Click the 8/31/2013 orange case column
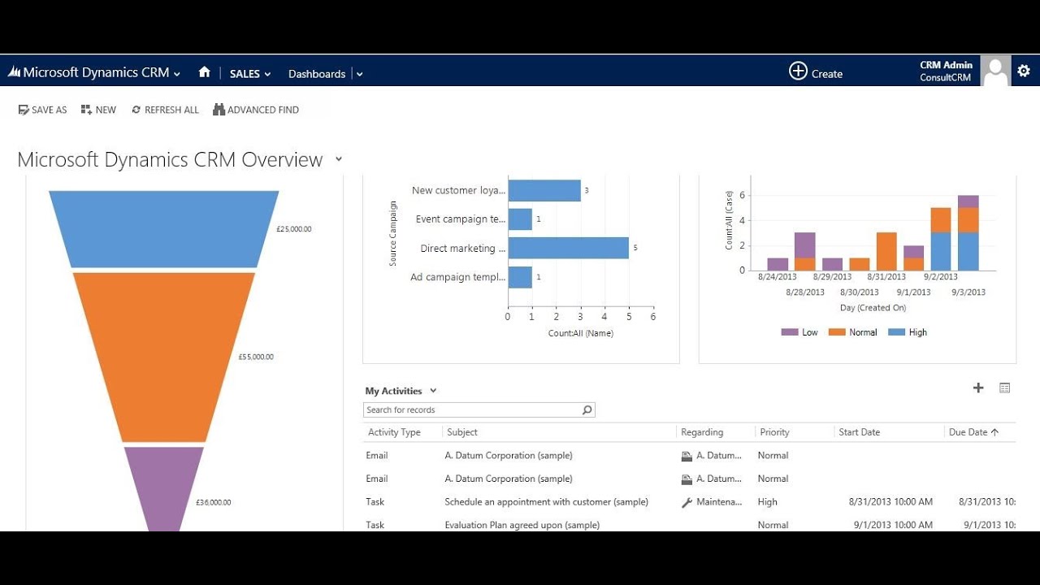 886,252
